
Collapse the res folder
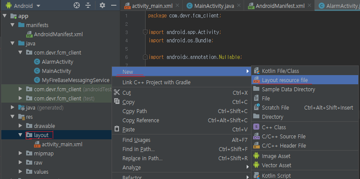pyautogui.click(x=12, y=117)
